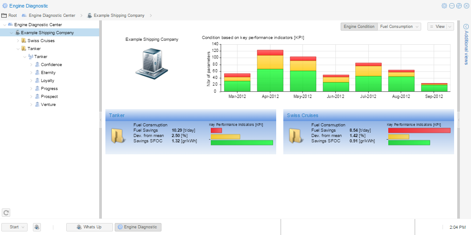Click the eye icon button beside Start
The width and height of the screenshot is (471, 235).
point(36,227)
